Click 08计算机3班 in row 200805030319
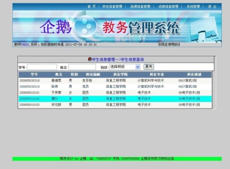 click(x=188, y=87)
